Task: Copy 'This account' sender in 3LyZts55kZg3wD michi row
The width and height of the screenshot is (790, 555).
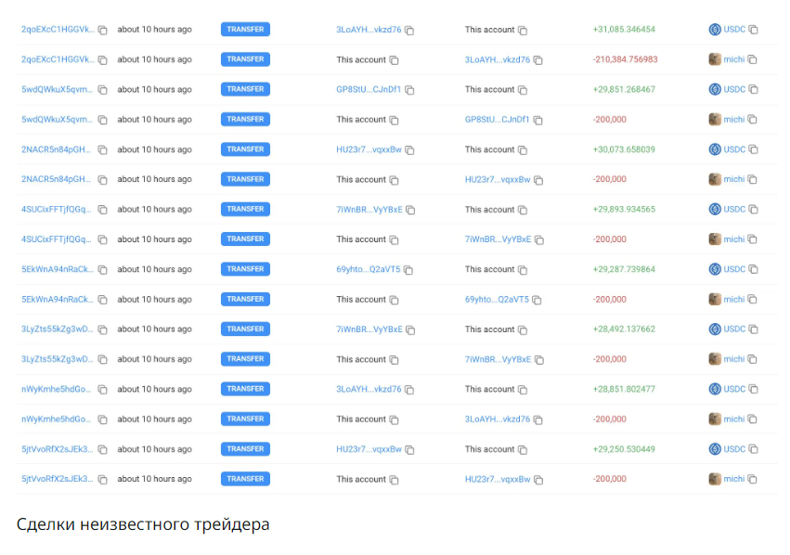Action: [394, 359]
